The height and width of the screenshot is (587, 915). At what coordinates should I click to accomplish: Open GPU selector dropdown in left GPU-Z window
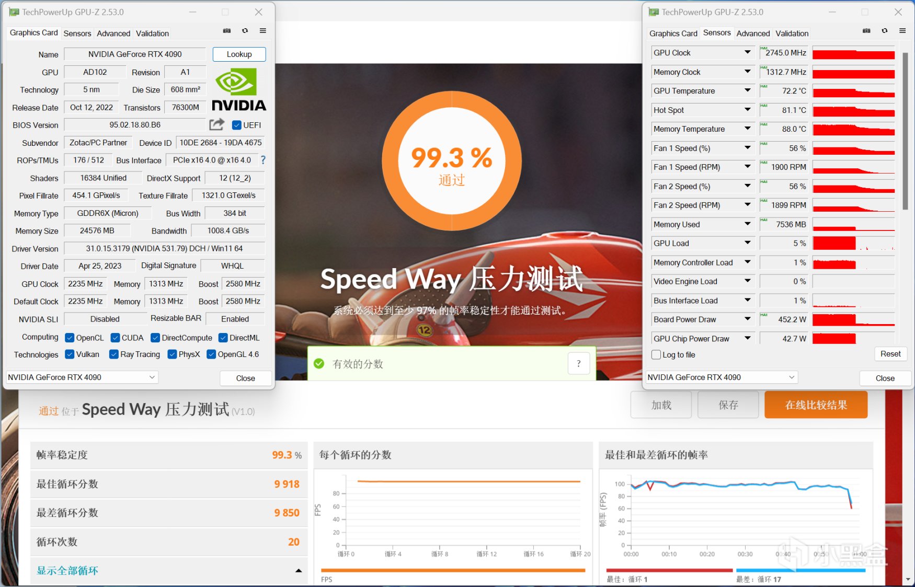point(82,377)
